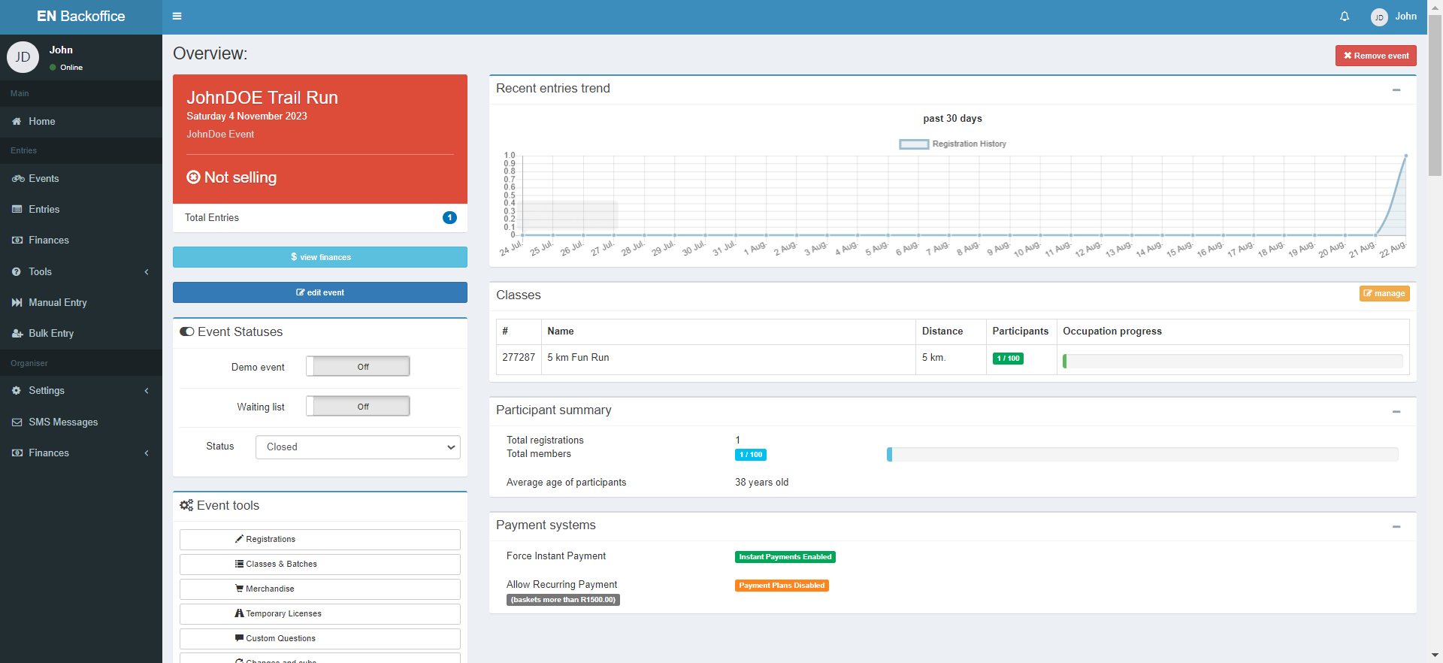
Task: Click the Events icon in the sidebar
Action: pos(18,178)
